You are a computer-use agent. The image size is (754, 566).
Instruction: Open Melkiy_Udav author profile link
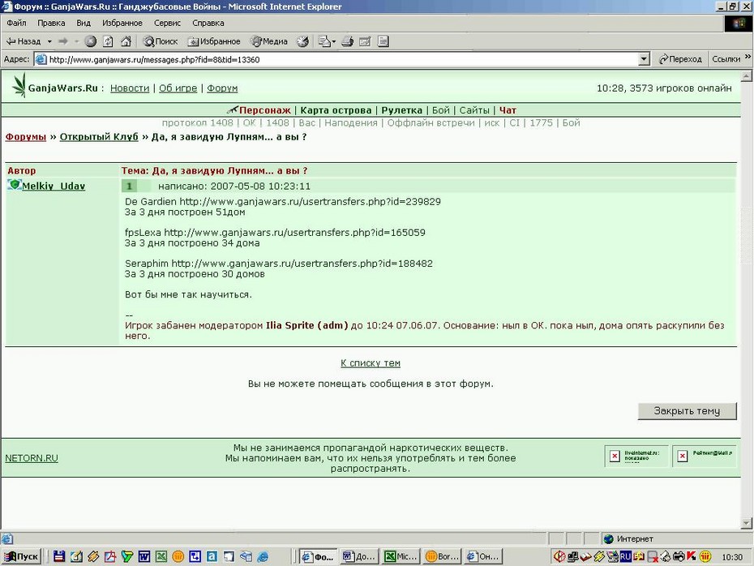(x=54, y=187)
